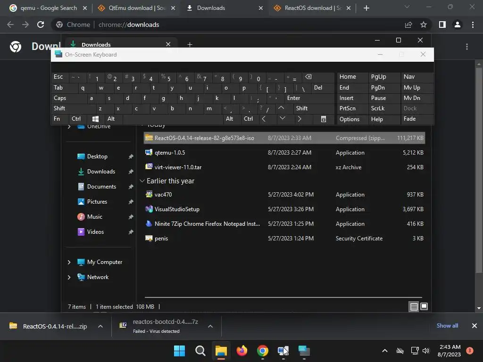Click Esc key on On-Screen Keyboard
This screenshot has width=483, height=362.
pyautogui.click(x=60, y=77)
